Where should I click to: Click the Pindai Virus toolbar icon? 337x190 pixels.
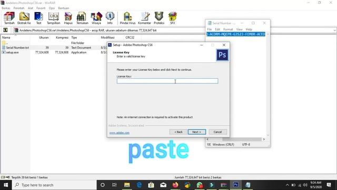pyautogui.click(x=127, y=18)
